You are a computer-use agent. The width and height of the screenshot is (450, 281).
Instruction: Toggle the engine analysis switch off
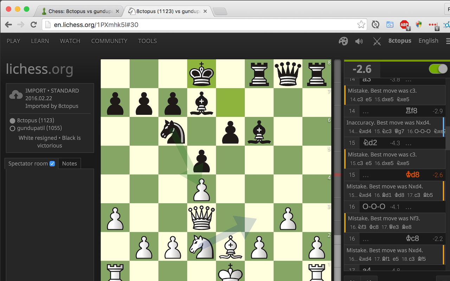tap(438, 69)
